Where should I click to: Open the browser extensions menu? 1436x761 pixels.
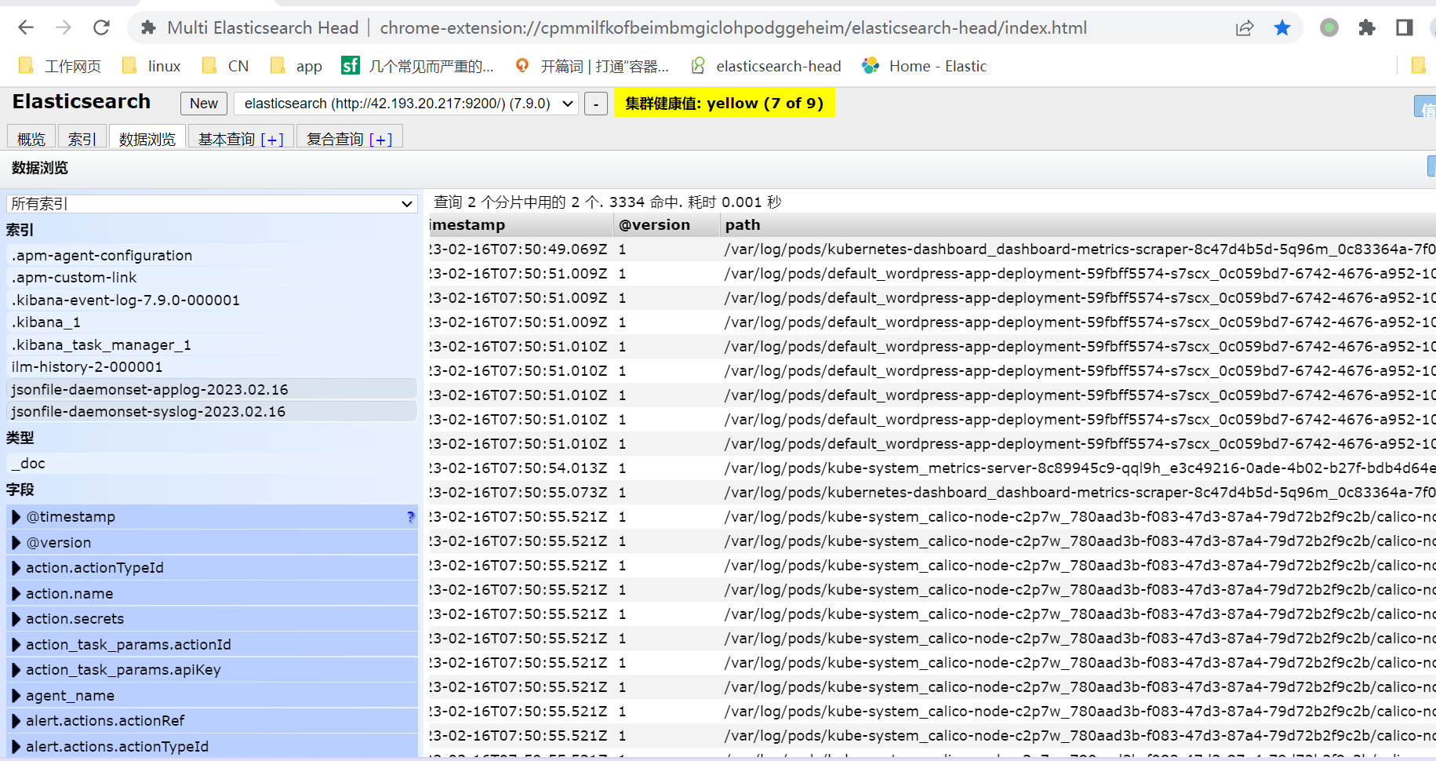[1367, 28]
